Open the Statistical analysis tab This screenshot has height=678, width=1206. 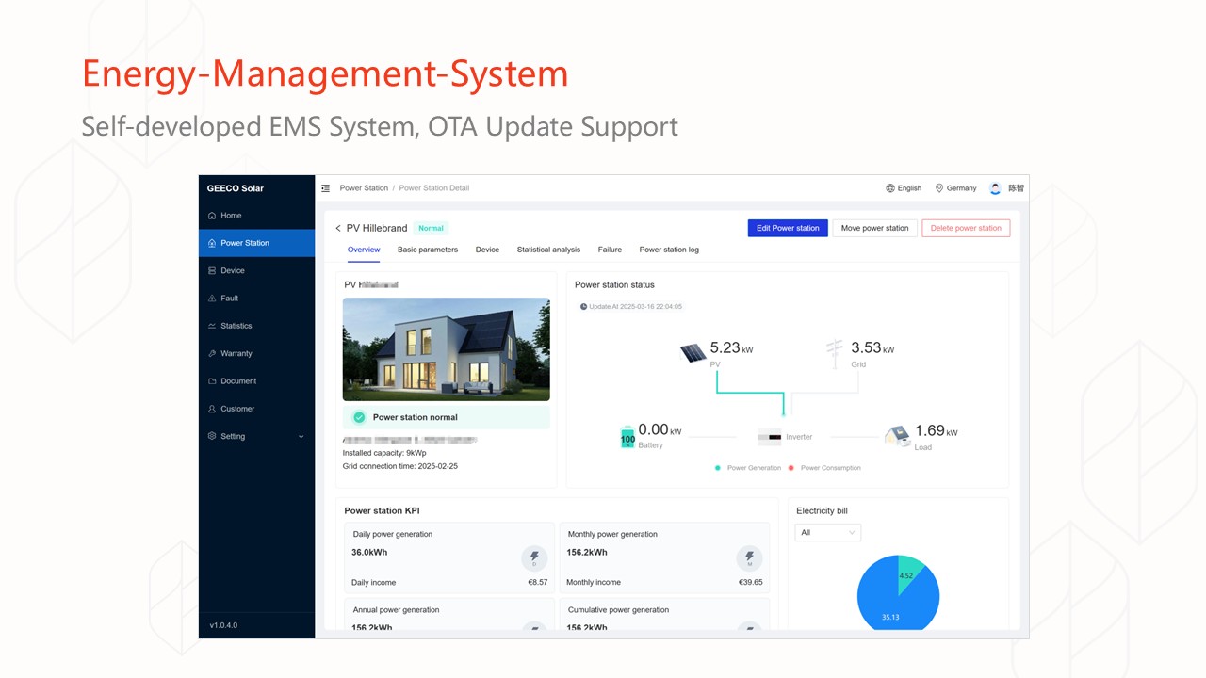548,250
